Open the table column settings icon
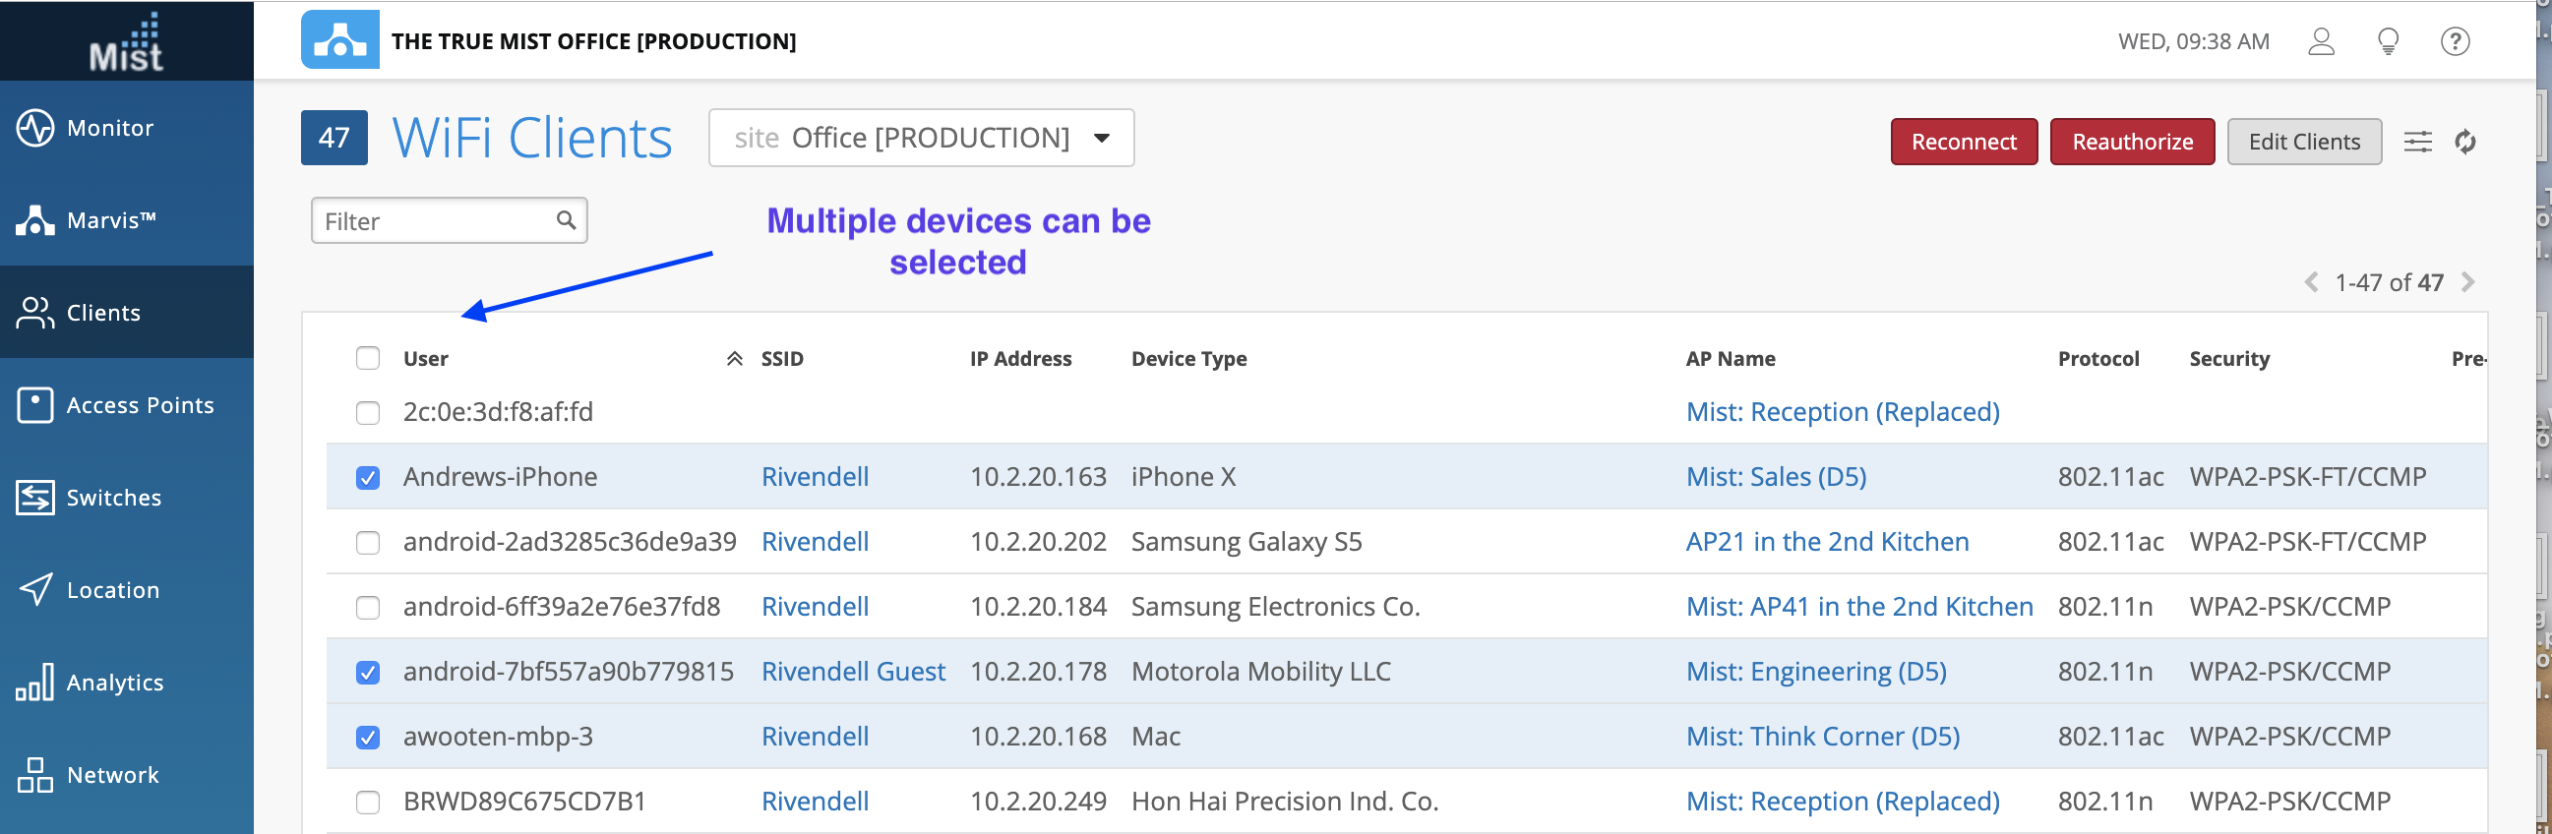 [x=2417, y=142]
